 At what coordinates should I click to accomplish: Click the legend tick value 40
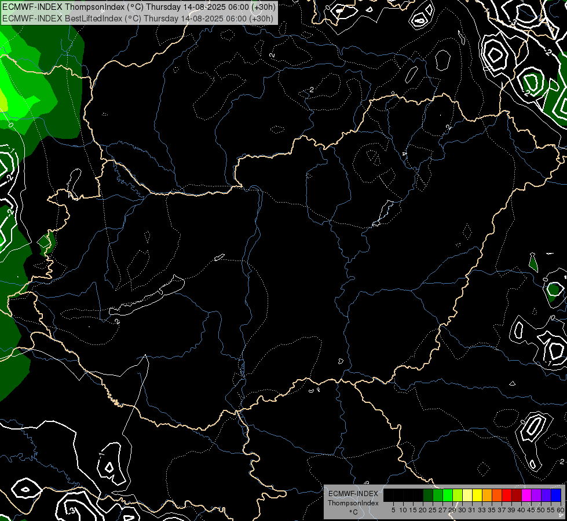pyautogui.click(x=521, y=510)
